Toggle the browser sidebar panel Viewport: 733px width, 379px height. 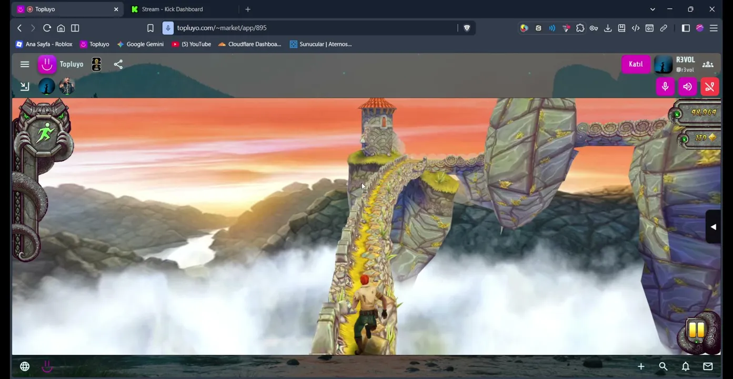click(686, 28)
